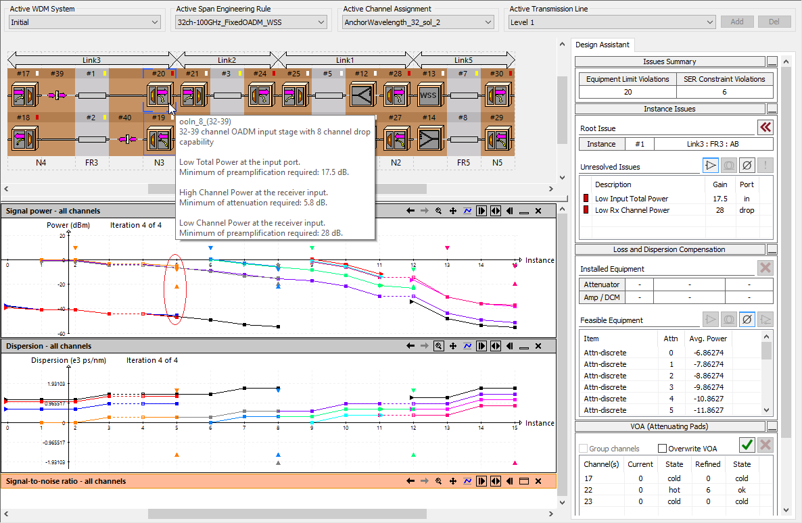Click the OADM node #20 icon
802x523 pixels.
tap(159, 95)
